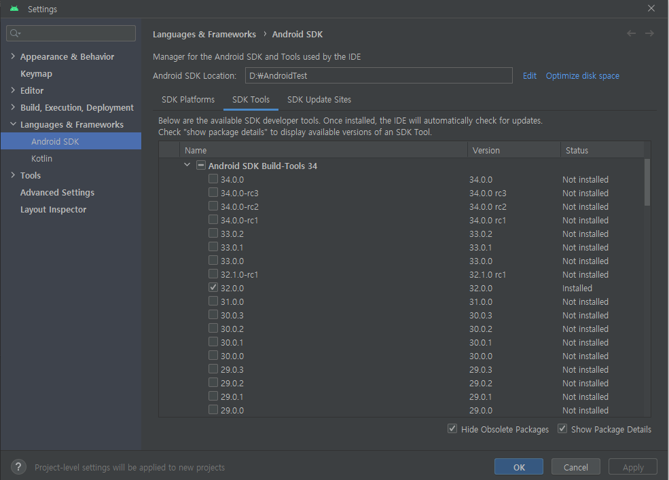Click Languages & Frameworks breadcrumb
The width and height of the screenshot is (669, 480).
[x=204, y=34]
